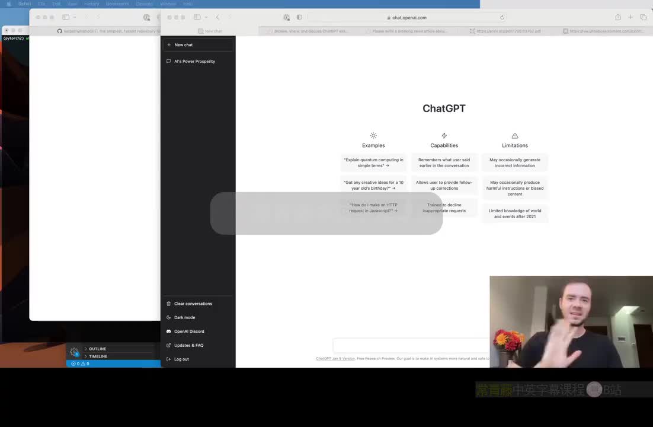This screenshot has width=653, height=427.
Task: Reload the chat.openai.com page
Action: tap(502, 18)
